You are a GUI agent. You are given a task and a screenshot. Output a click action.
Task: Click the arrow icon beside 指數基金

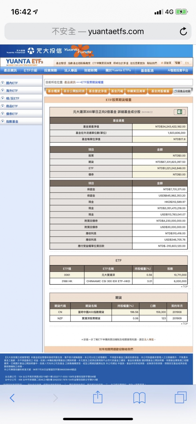coord(3,121)
